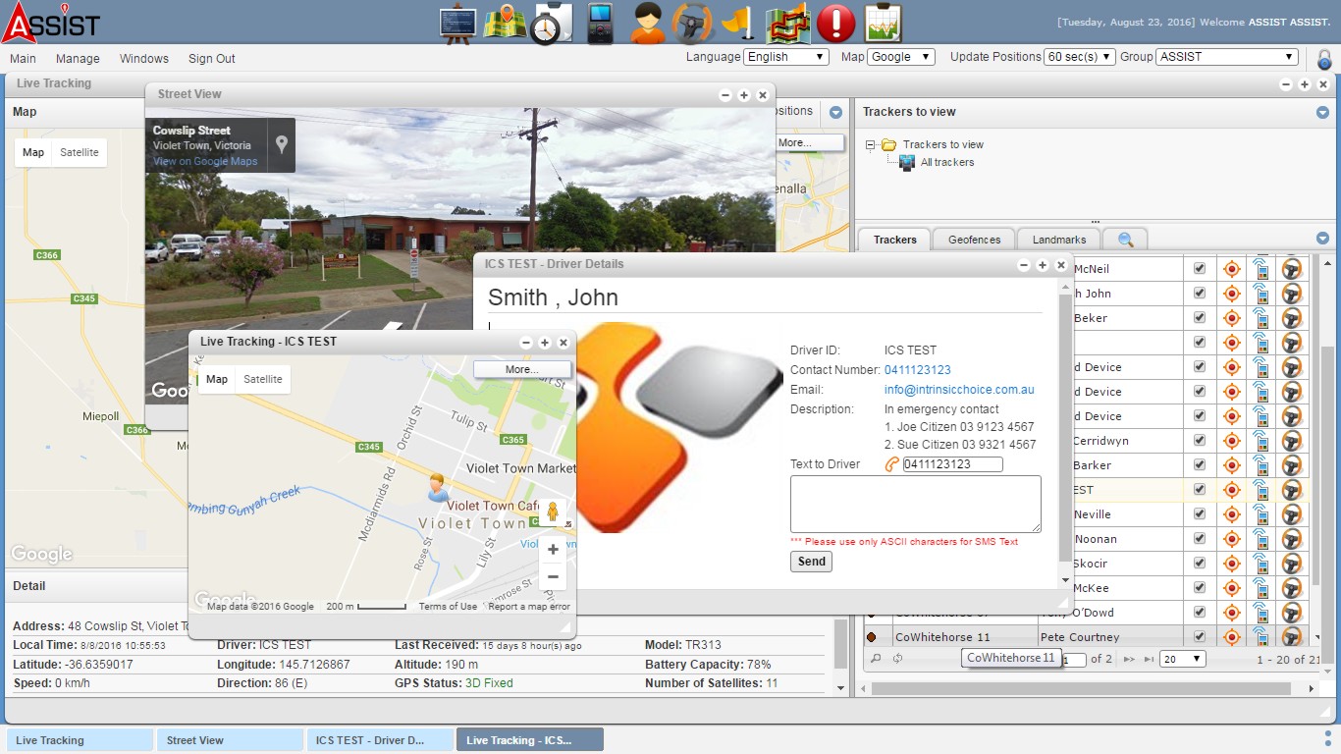Click the search magnifier tab icon
The image size is (1341, 754).
[1125, 240]
